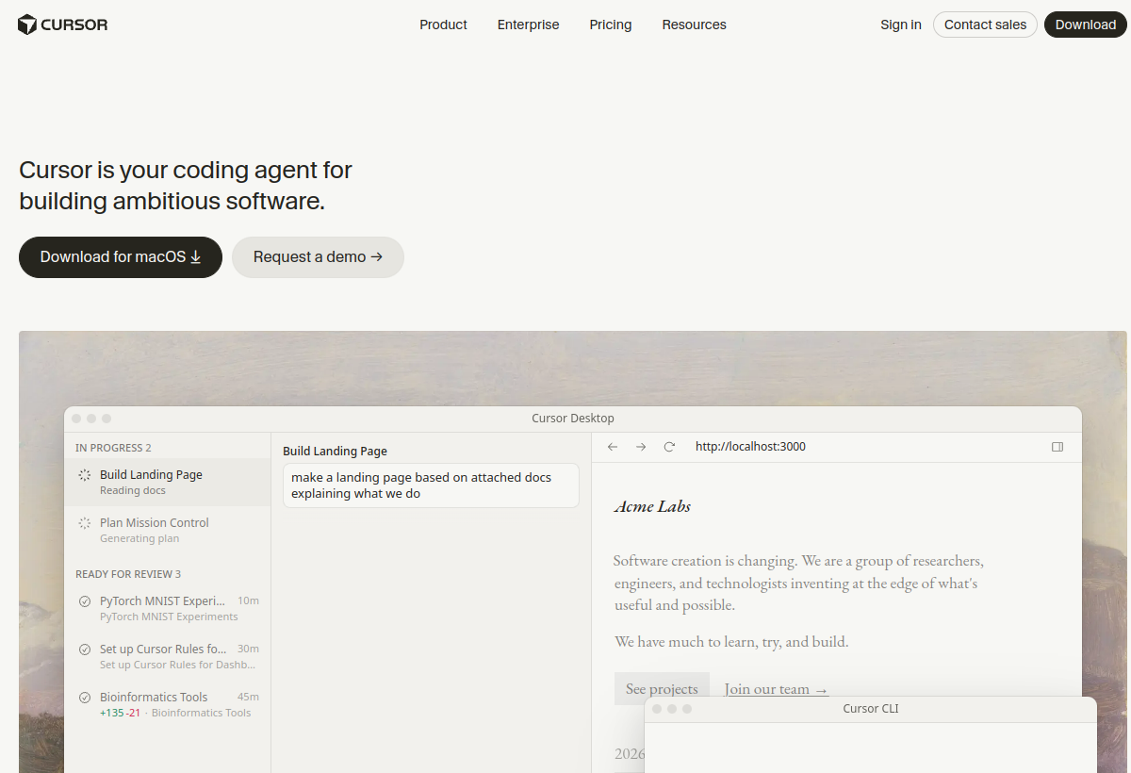Click the Acme Labs heading
This screenshot has height=773, width=1131.
(x=652, y=506)
